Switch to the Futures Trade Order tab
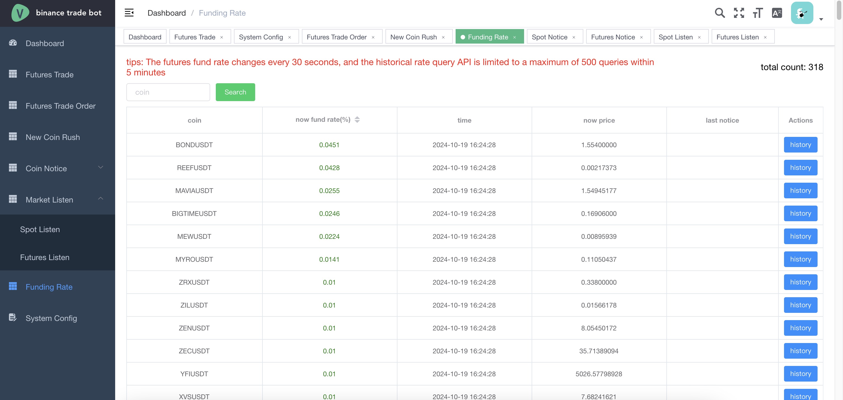Screen dimensions: 843x400 [337, 37]
